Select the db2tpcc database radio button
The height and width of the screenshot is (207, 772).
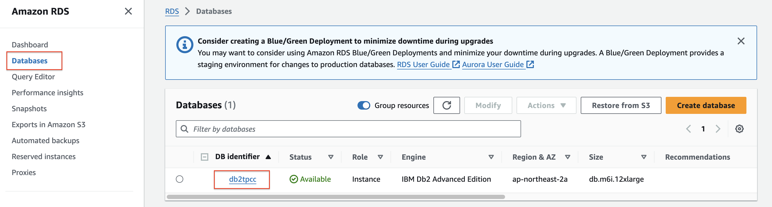pyautogui.click(x=180, y=179)
